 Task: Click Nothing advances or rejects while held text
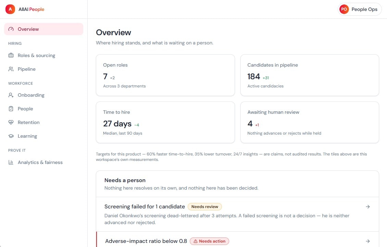click(284, 133)
